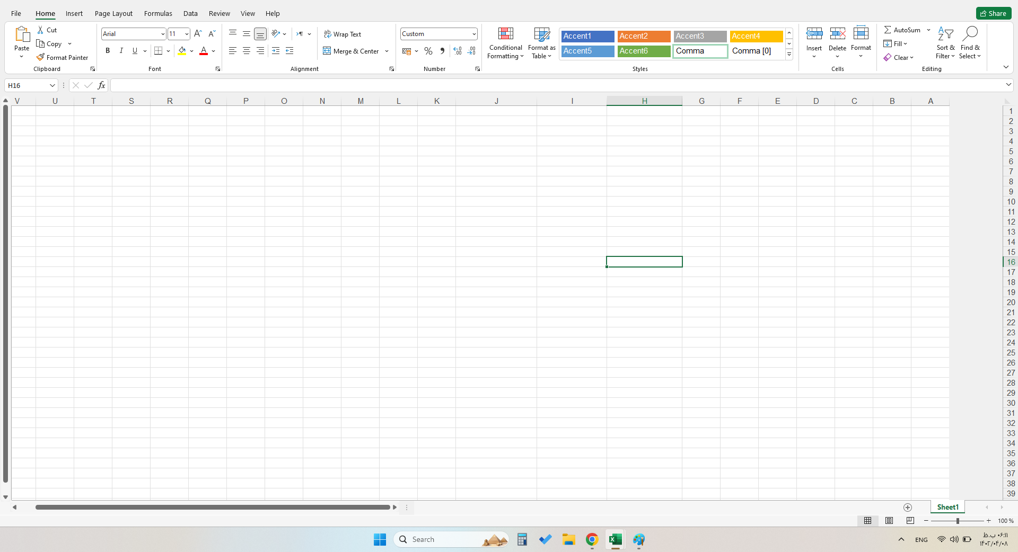This screenshot has height=552, width=1018.
Task: Open Conditional Formatting menu
Action: pyautogui.click(x=506, y=43)
